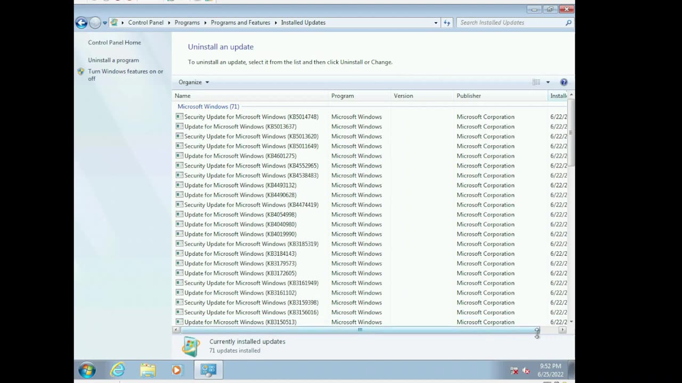Open the address bar previous locations dropdown
Screen dimensions: 682x383
(x=436, y=23)
